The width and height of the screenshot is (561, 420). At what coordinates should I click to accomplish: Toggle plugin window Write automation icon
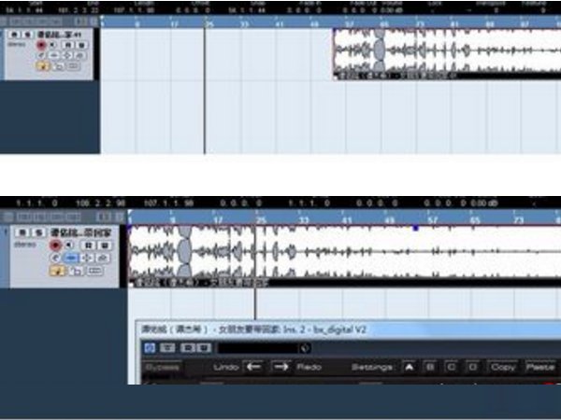[204, 348]
